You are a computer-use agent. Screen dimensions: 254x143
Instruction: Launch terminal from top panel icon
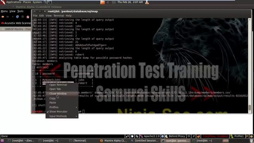point(49,2)
